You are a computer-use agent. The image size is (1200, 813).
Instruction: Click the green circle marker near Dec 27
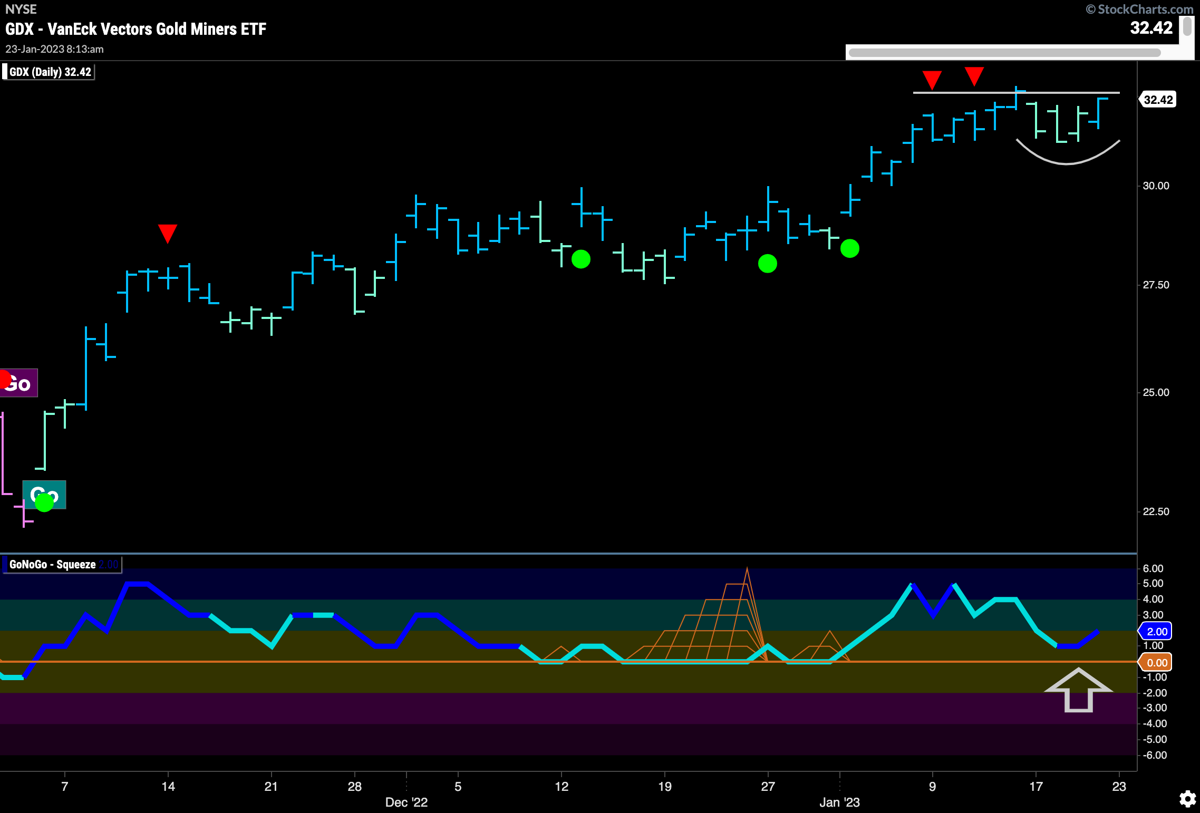pyautogui.click(x=768, y=263)
